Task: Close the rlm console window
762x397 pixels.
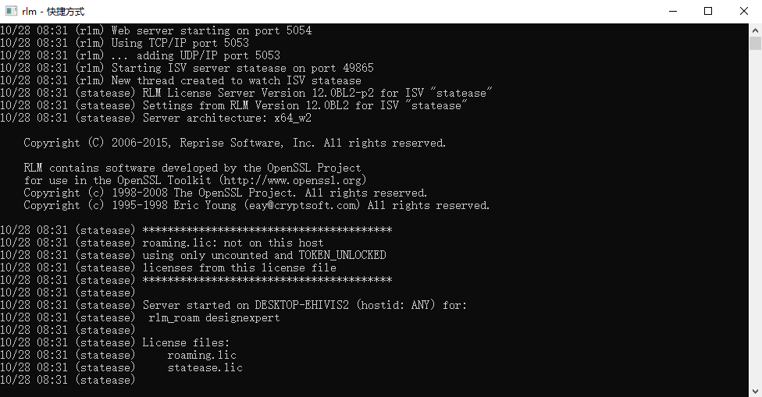Action: point(744,11)
